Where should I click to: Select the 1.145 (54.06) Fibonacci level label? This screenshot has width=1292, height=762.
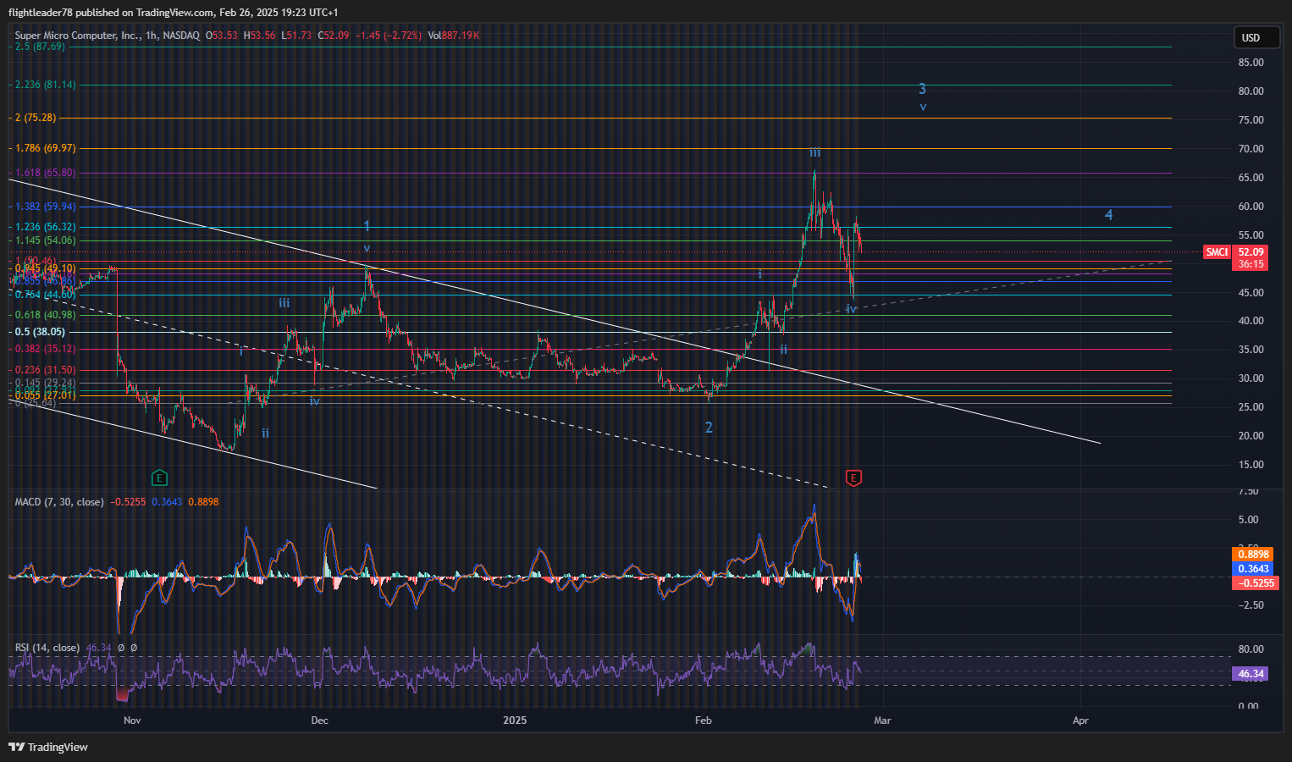click(x=43, y=240)
